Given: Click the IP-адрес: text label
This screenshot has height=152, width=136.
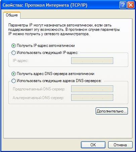Looking at the screenshot, I should (x=20, y=61).
